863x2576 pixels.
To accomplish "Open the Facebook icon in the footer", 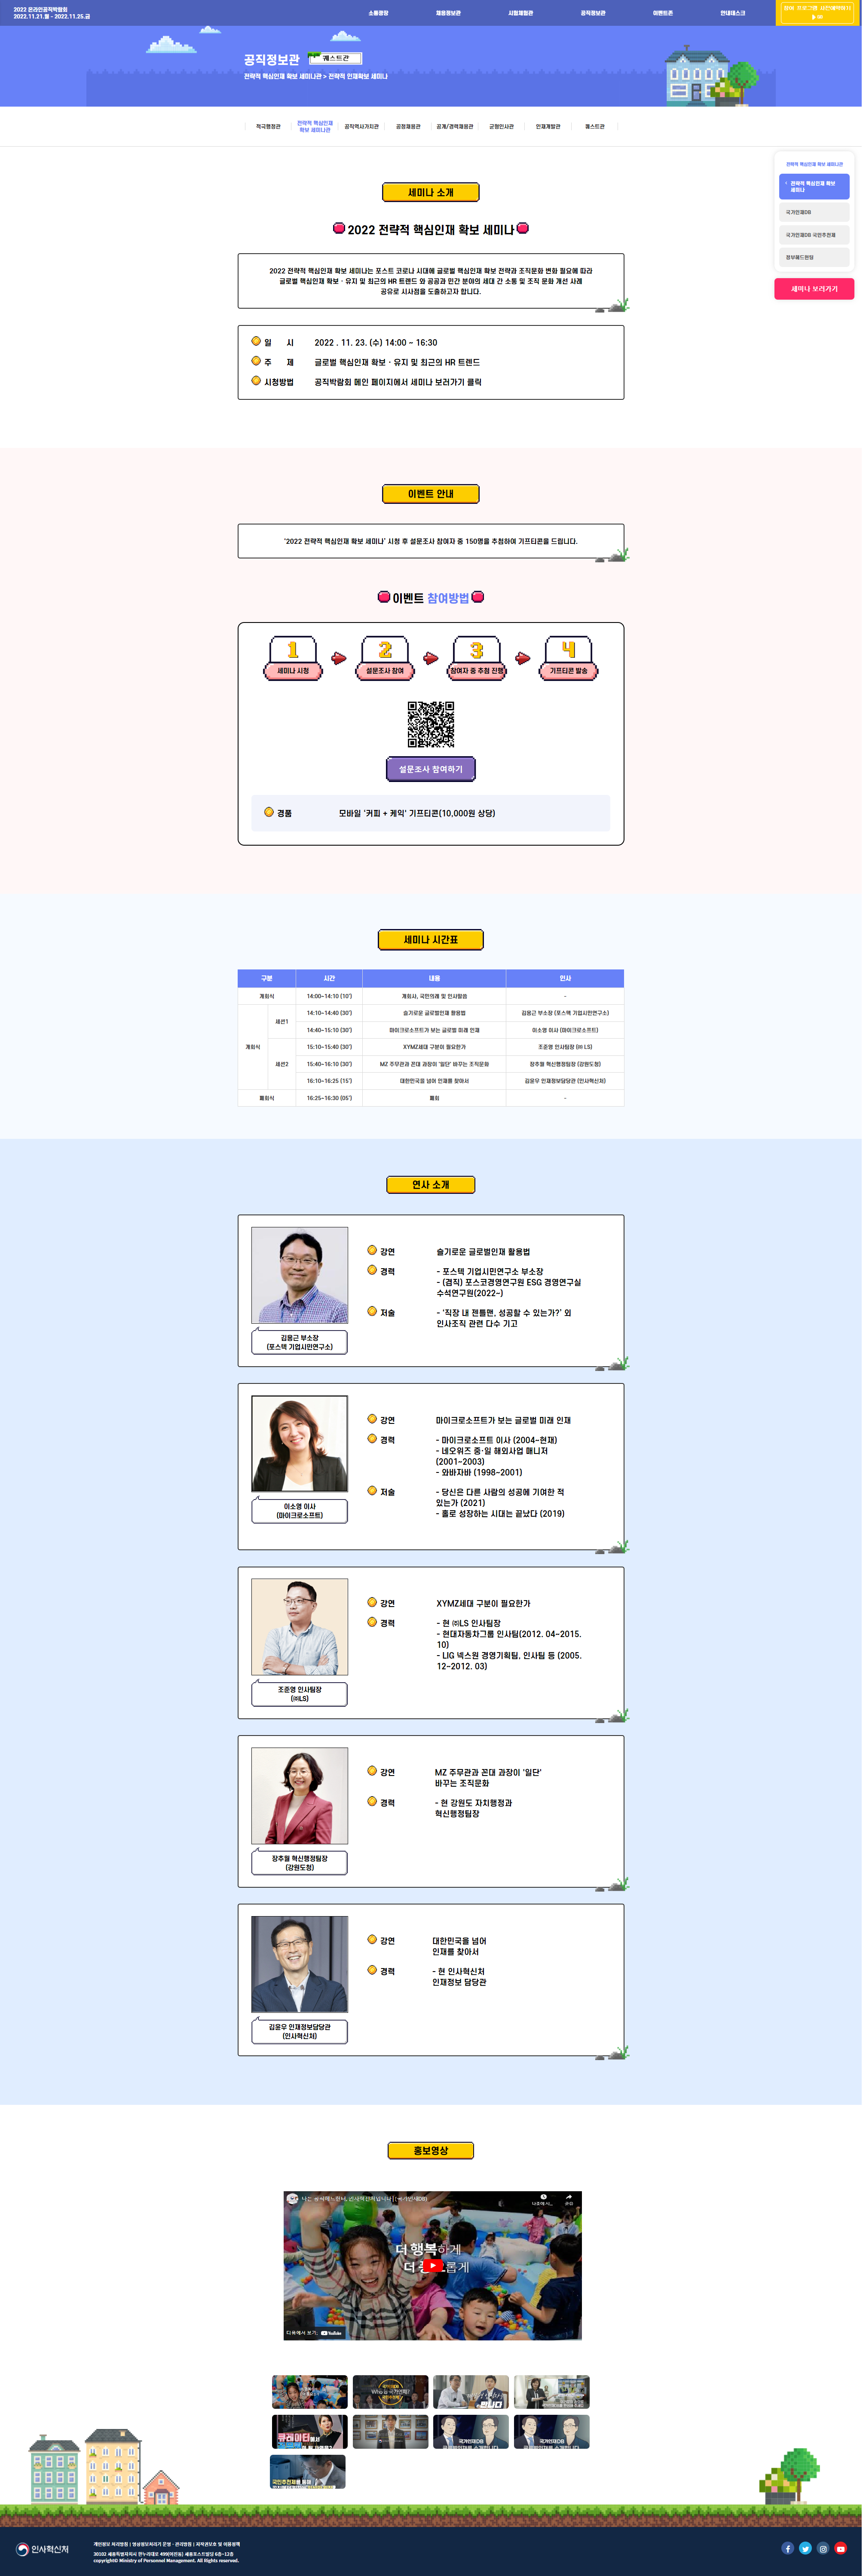I will 788,2548.
